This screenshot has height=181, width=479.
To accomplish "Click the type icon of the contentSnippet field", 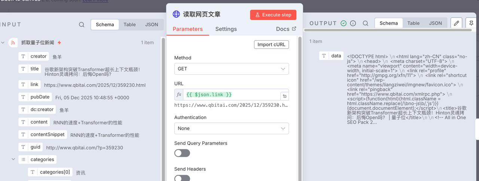I will point(23,134).
